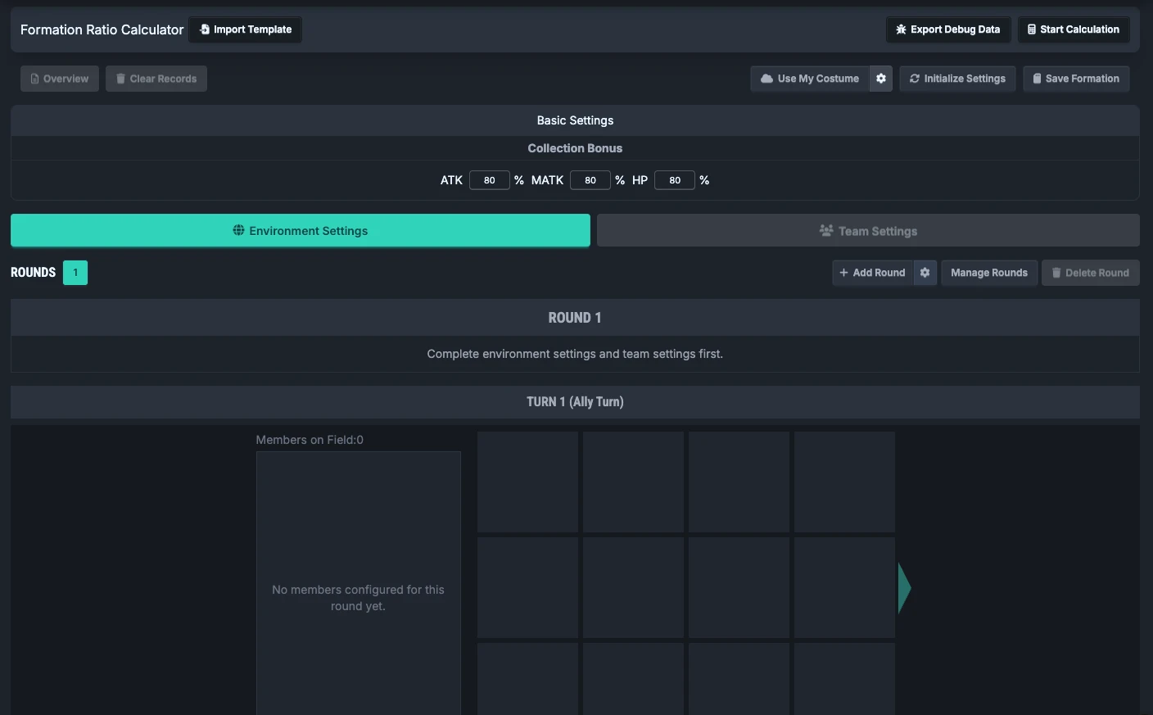Start the formation calculation
This screenshot has width=1153, height=715.
coord(1074,29)
